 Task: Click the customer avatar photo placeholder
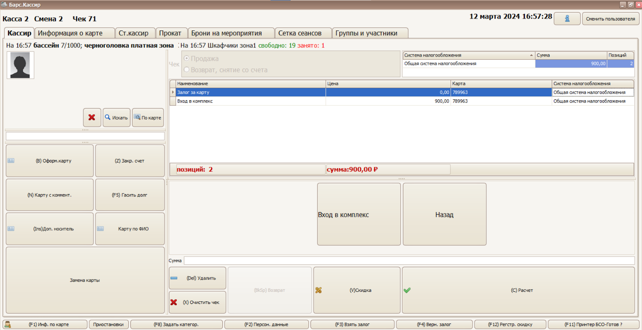pyautogui.click(x=20, y=65)
